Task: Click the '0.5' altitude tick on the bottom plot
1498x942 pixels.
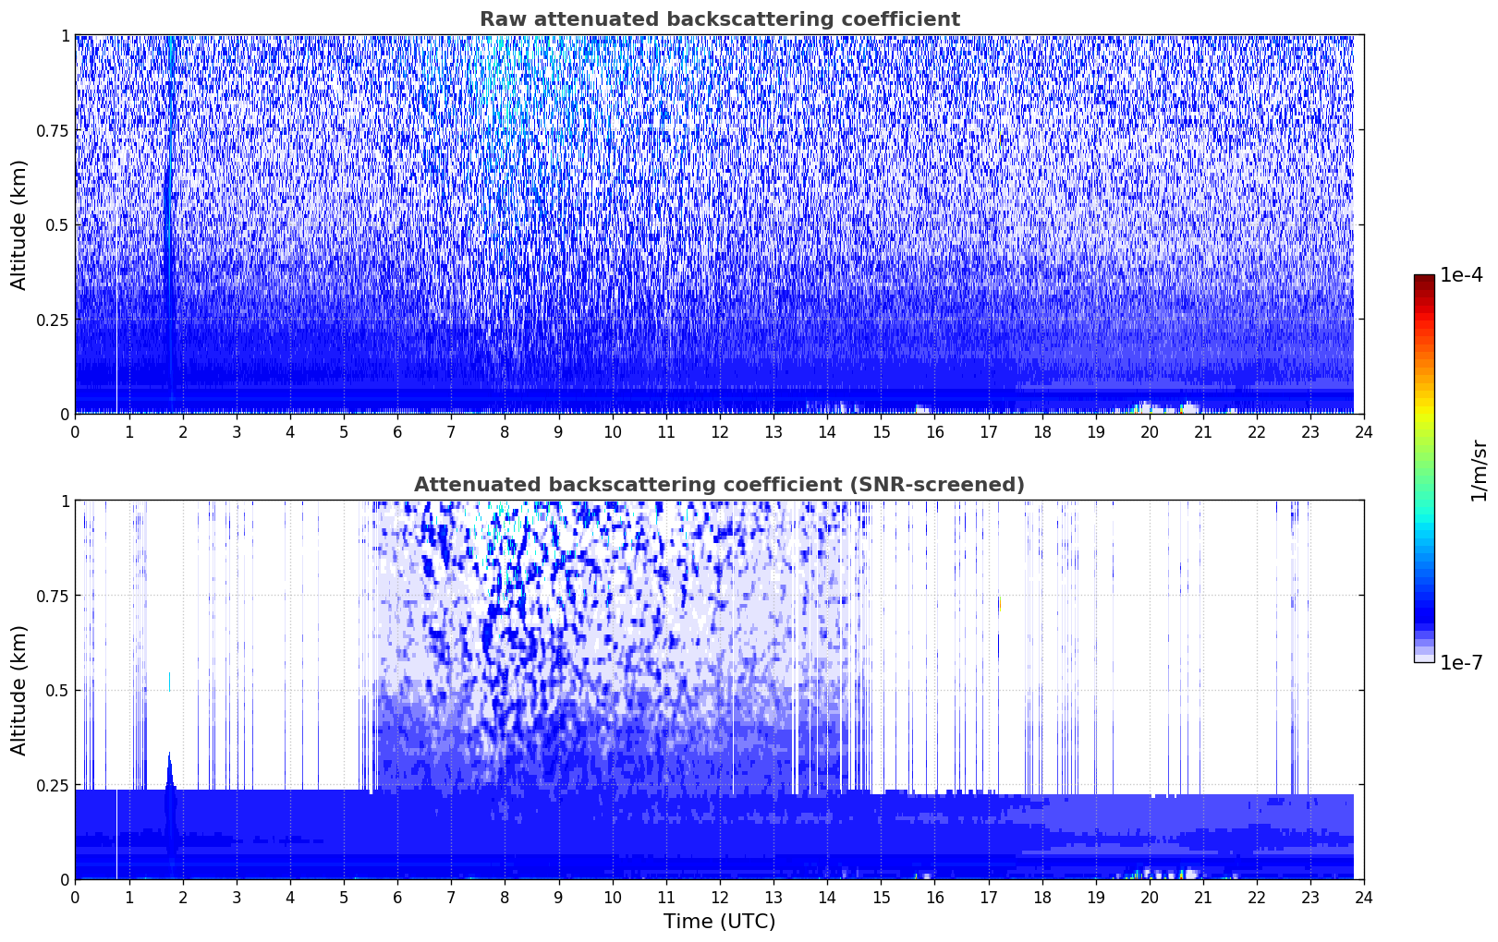Action: coord(57,690)
